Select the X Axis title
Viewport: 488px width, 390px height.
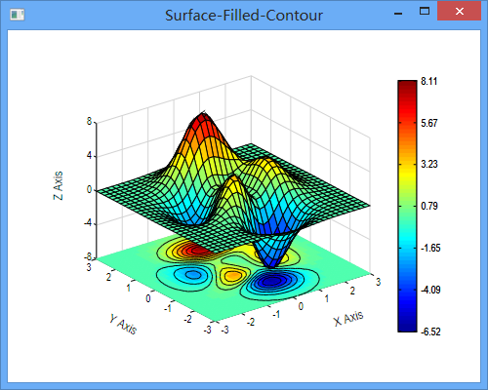point(348,318)
